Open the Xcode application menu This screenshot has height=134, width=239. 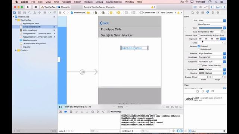[25, 2]
